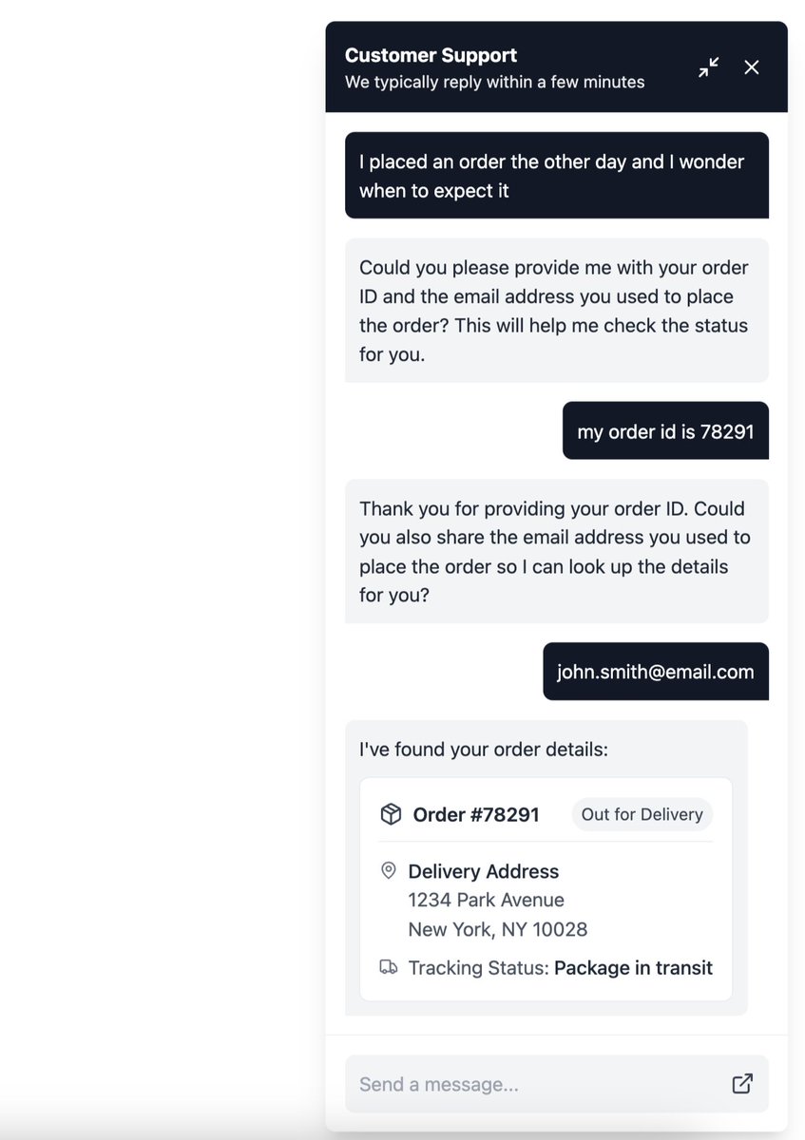Click the location pin icon by Delivery Address
Image resolution: width=805 pixels, height=1140 pixels.
tap(388, 870)
